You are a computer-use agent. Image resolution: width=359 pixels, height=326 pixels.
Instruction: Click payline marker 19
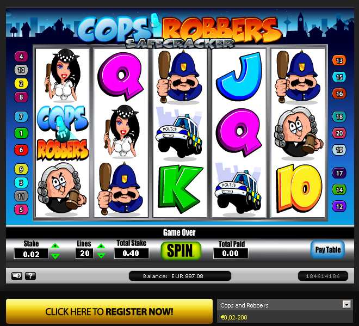point(339,150)
